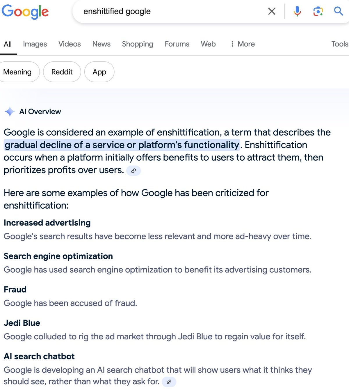Start a voice search with the microphone
Screen dimensions: 349x390
(x=297, y=11)
